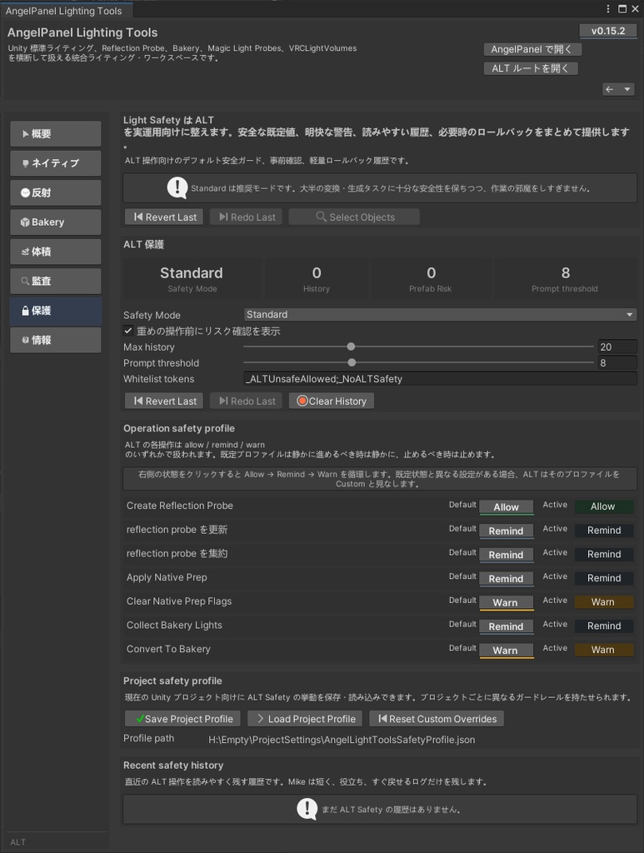644x853 pixels.
Task: Click the Prompt threshold value field
Action: coord(617,363)
